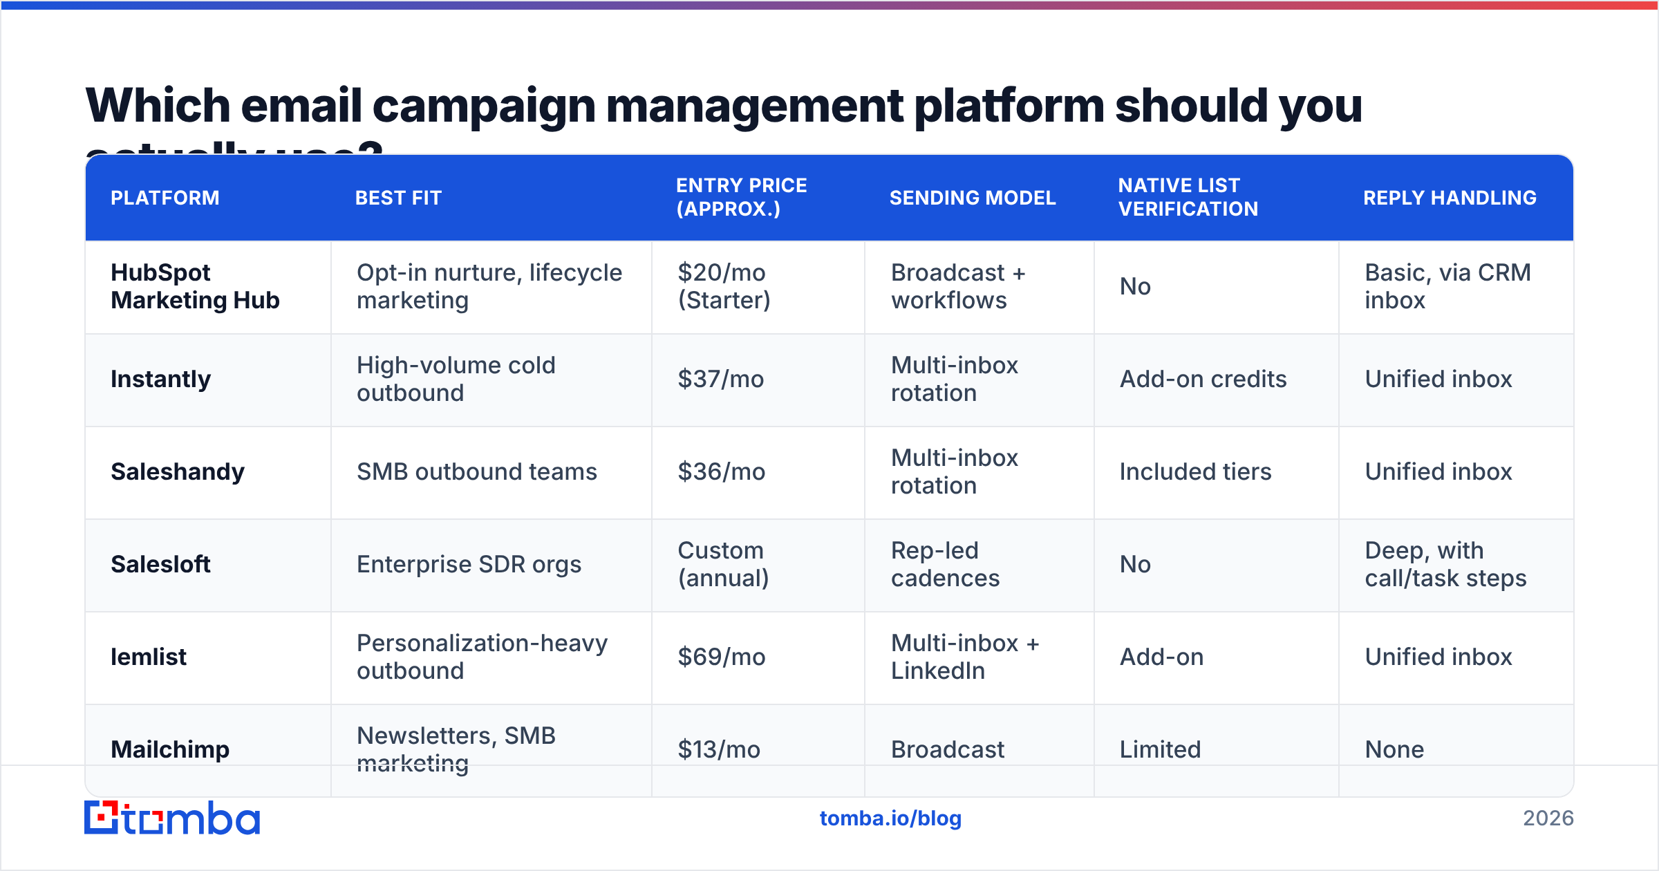Click the tomba logo
Screen dimensions: 1659x871
[x=172, y=818]
